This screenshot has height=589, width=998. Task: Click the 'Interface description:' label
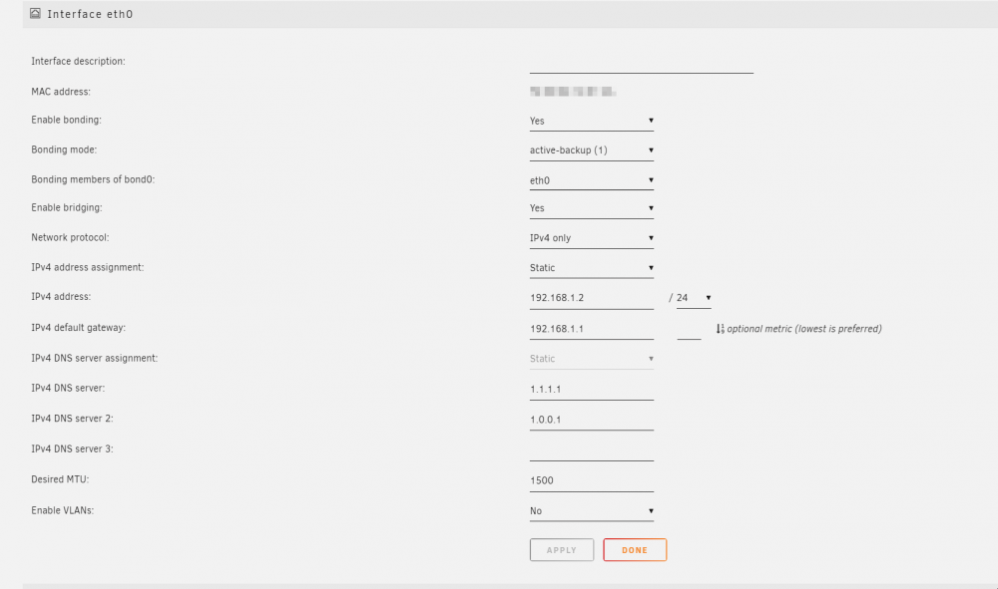(x=78, y=61)
